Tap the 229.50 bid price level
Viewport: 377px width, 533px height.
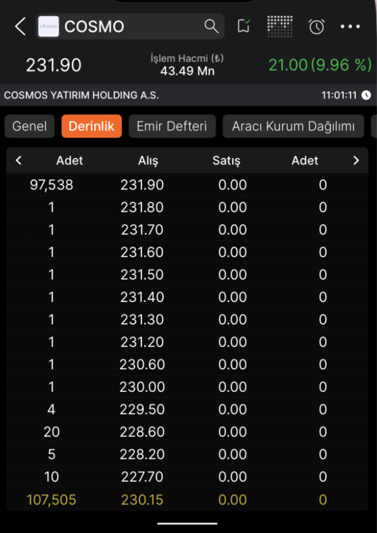[x=142, y=410]
